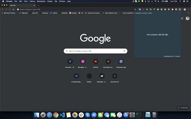Open the new tab with plus button
The height and width of the screenshot is (119, 191).
[38, 5]
